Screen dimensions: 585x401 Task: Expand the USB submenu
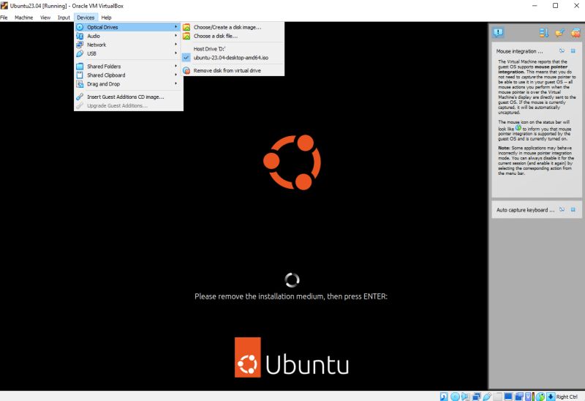point(129,53)
